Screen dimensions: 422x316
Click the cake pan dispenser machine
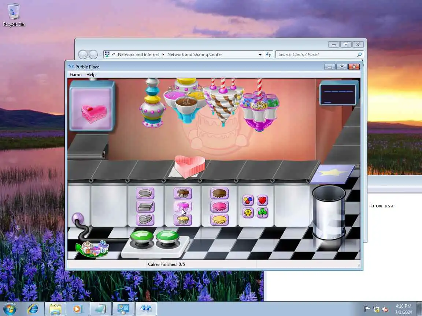(x=152, y=103)
